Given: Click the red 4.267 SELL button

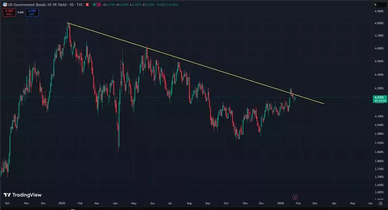Looking at the screenshot, I should click(9, 12).
